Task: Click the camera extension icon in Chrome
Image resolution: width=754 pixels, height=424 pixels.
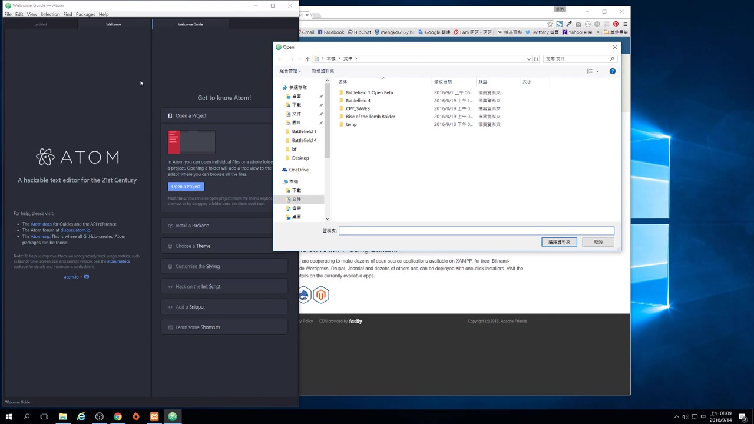Action: pyautogui.click(x=578, y=24)
